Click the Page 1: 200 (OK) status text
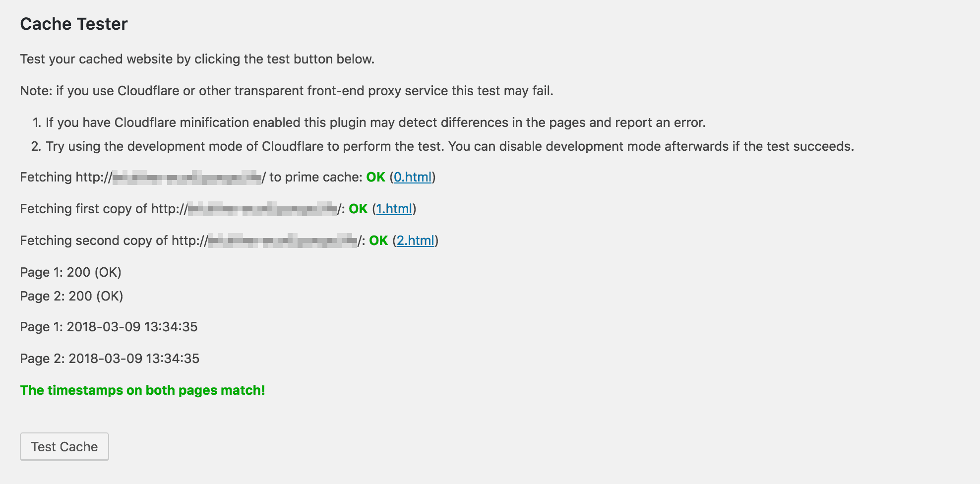 coord(71,272)
